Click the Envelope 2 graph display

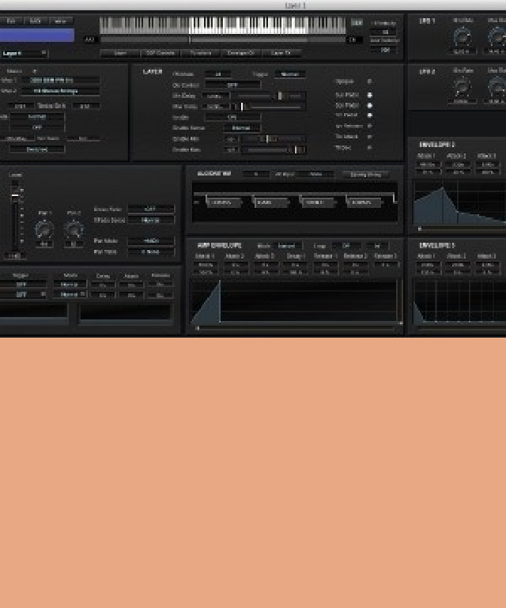tap(459, 204)
